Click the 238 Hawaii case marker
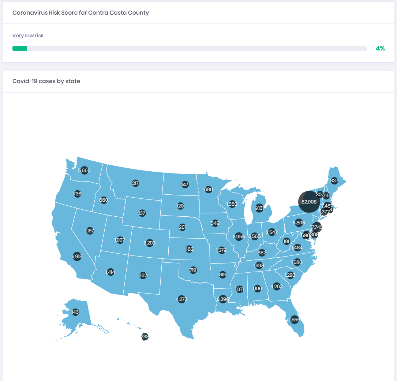 145,337
